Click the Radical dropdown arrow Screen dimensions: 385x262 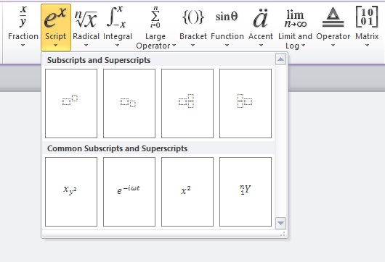pos(86,46)
